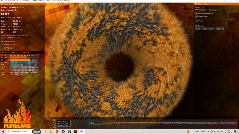Uncheck the background checkbox
This screenshot has width=239, height=134.
(196, 16)
